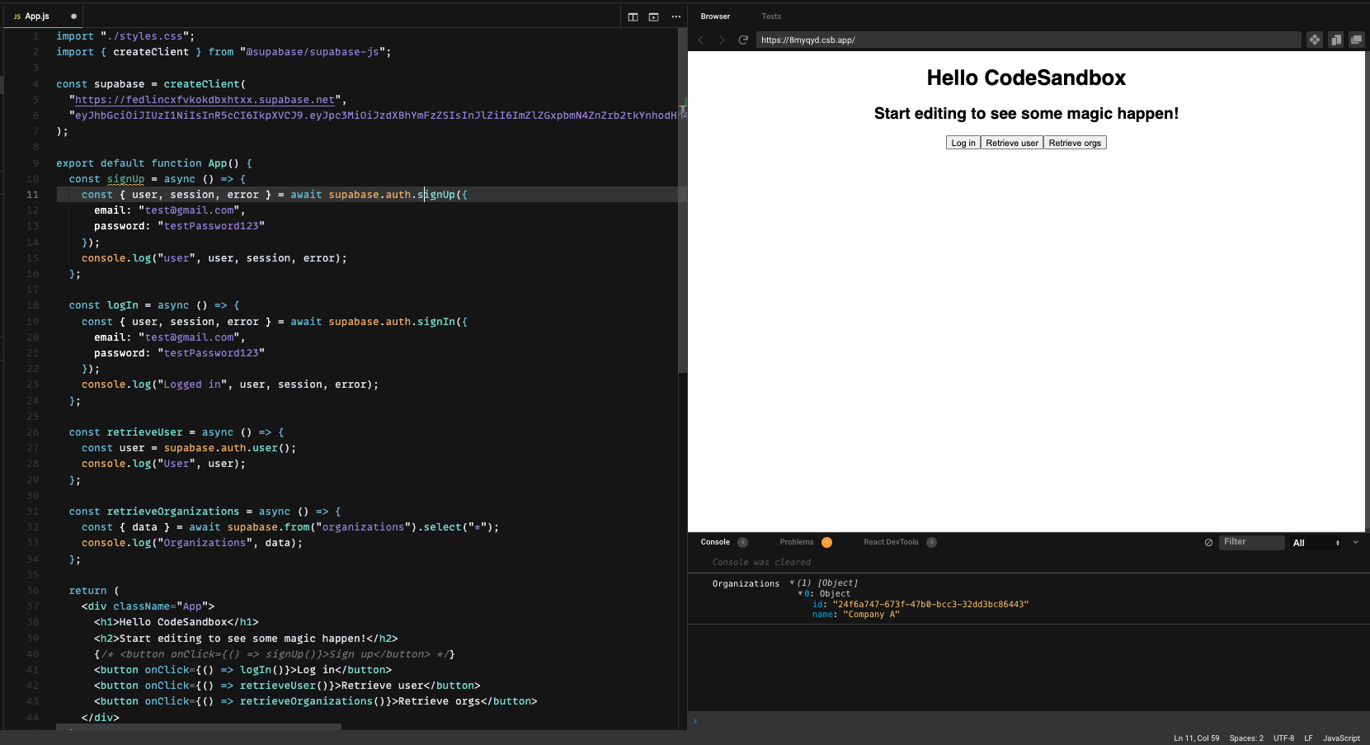Viewport: 1370px width, 745px height.
Task: Click the unsaved dot on App.js tab
Action: 73,17
